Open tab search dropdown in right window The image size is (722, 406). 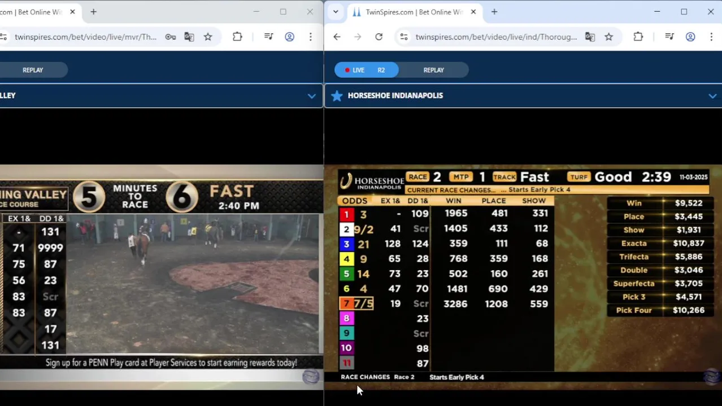pyautogui.click(x=336, y=12)
